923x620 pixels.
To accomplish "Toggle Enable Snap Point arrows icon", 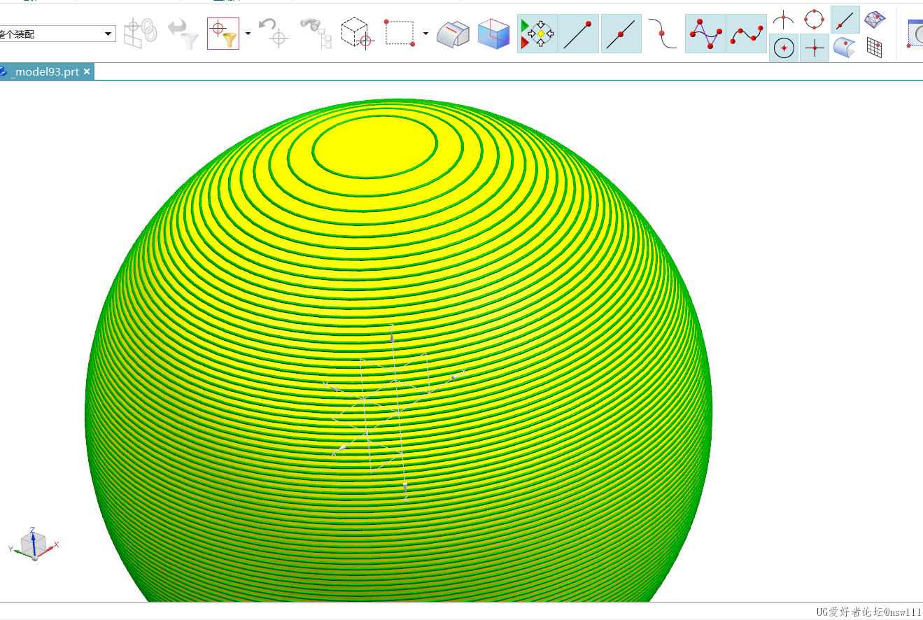I will 537,34.
